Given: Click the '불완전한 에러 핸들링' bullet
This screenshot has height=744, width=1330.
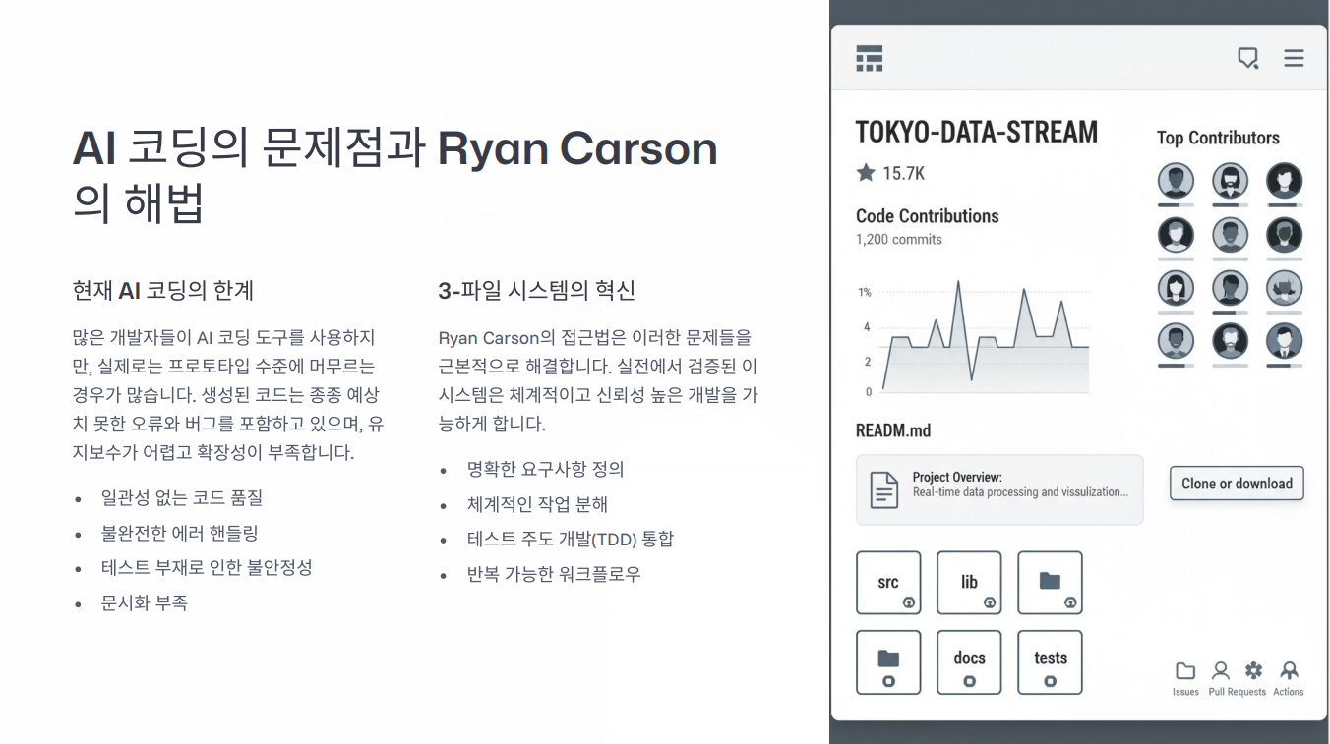Looking at the screenshot, I should [x=180, y=534].
